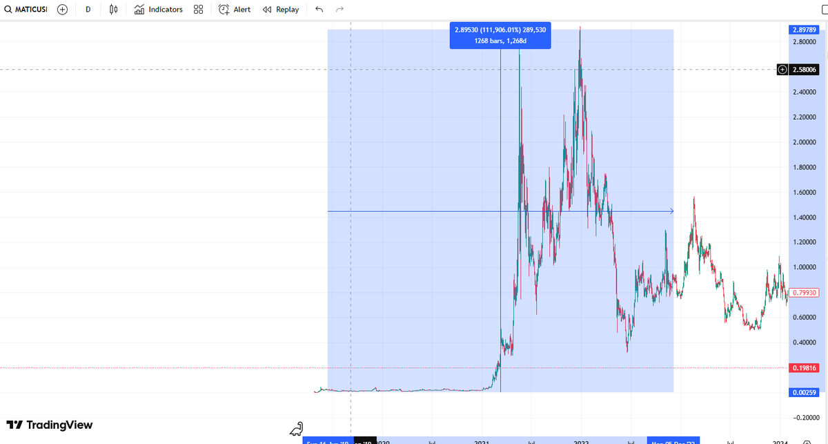
Task: Click the dinosaur icon near the time axis
Action: pyautogui.click(x=297, y=429)
